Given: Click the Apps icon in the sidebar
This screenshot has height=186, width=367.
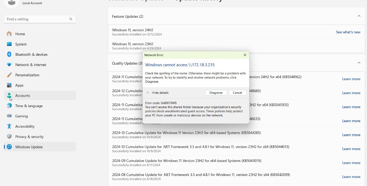Looking at the screenshot, I should (9, 85).
